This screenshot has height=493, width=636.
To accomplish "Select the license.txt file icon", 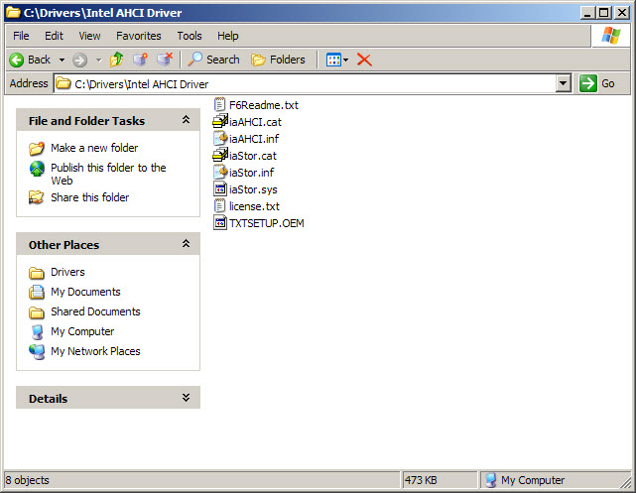I will [219, 206].
